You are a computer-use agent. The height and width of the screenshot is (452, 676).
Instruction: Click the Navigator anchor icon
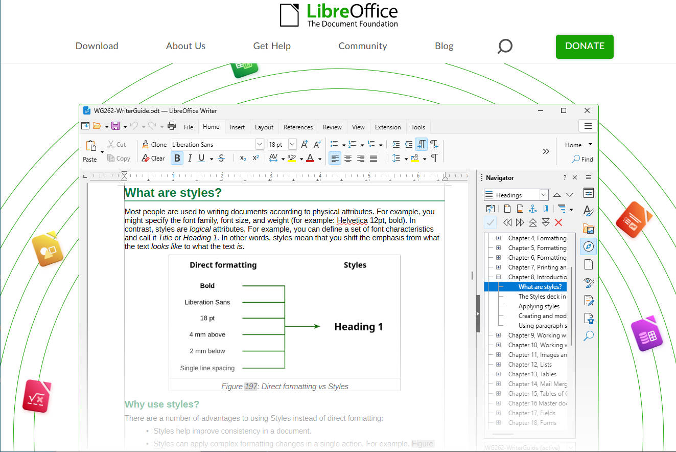click(532, 209)
